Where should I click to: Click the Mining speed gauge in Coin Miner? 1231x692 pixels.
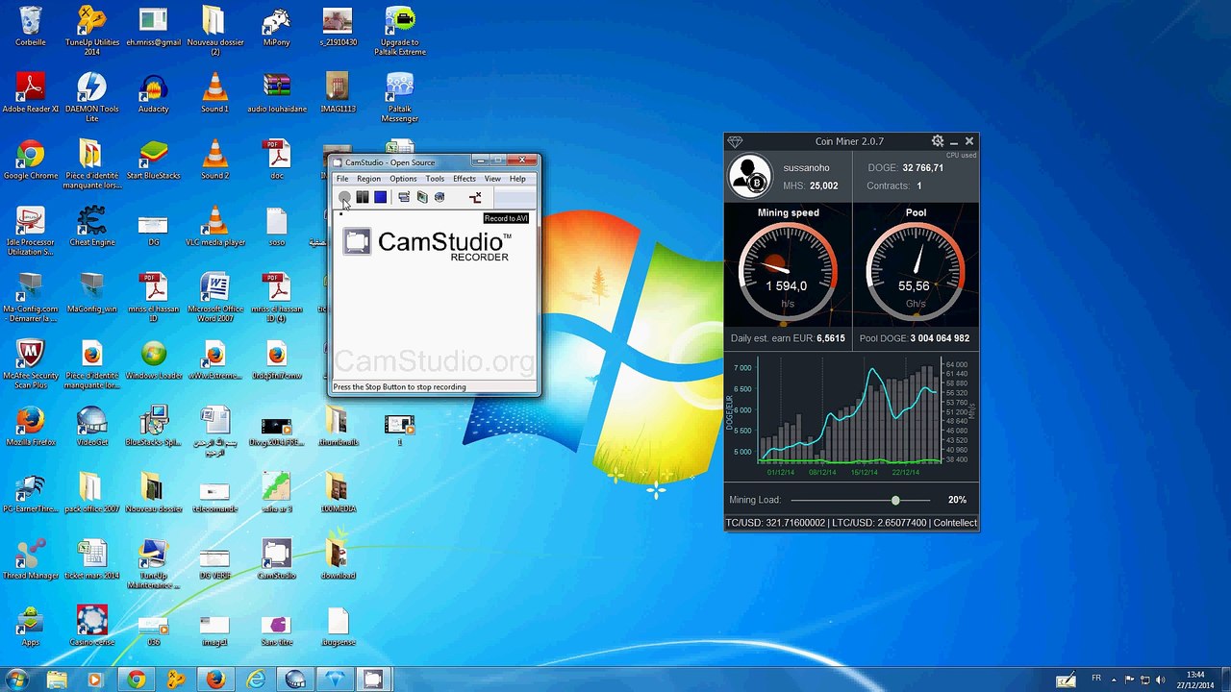pos(788,271)
